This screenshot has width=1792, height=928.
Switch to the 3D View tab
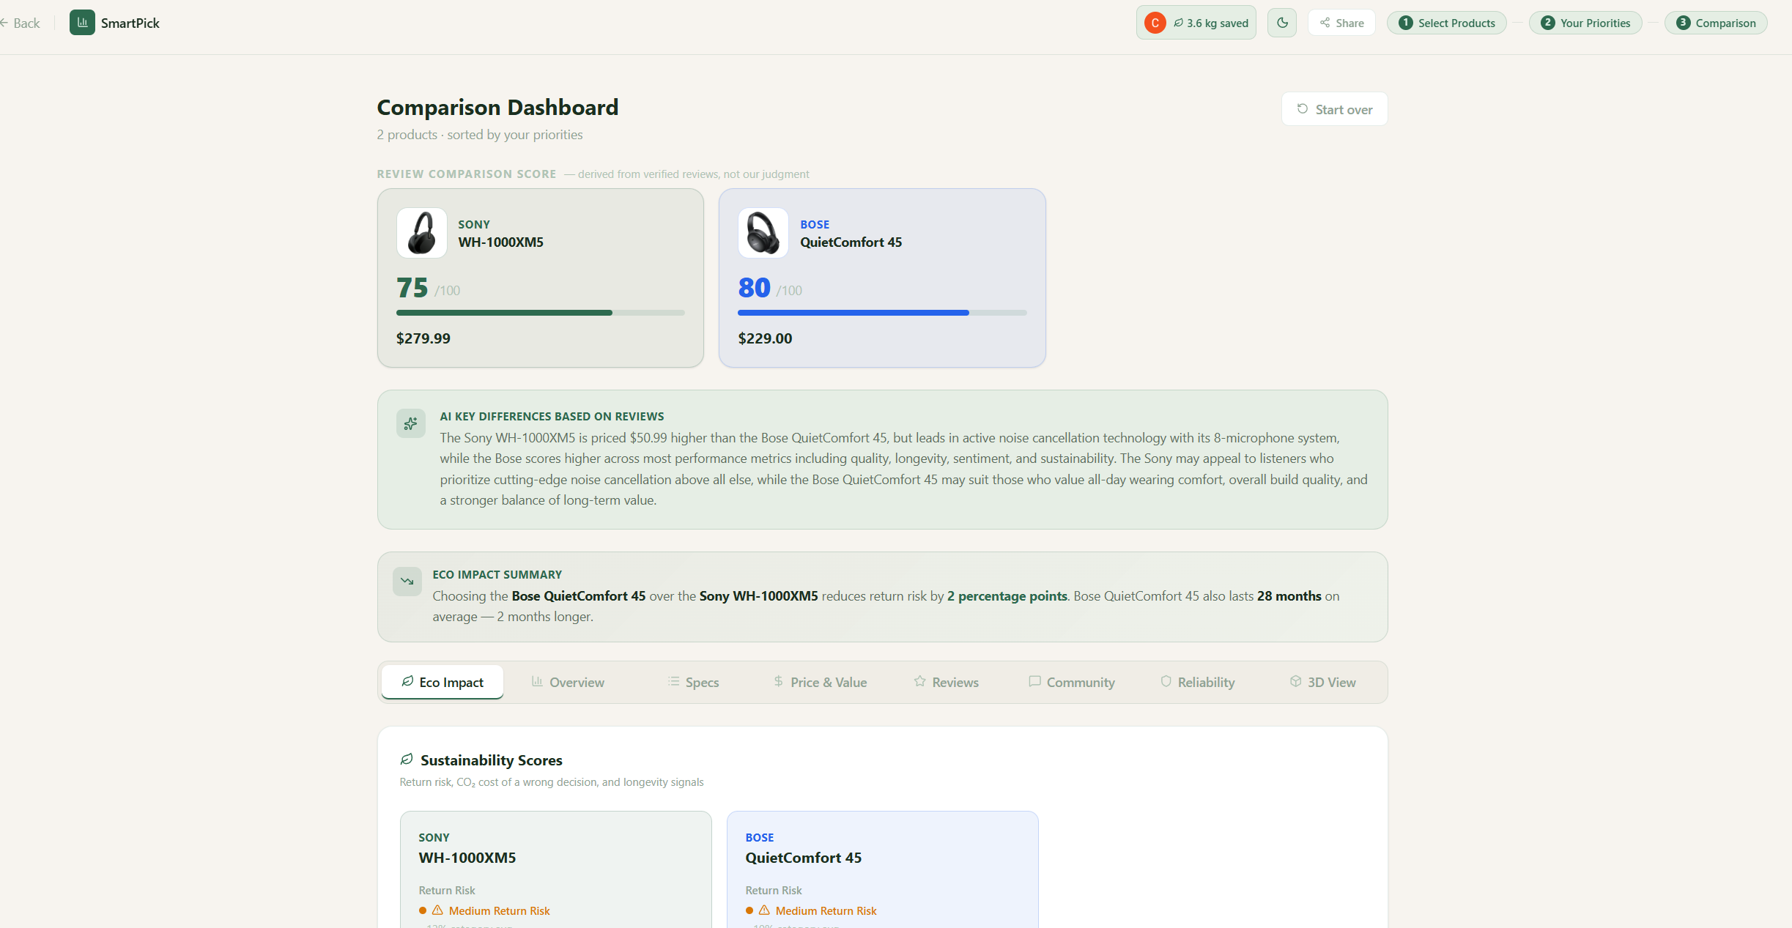(1322, 682)
